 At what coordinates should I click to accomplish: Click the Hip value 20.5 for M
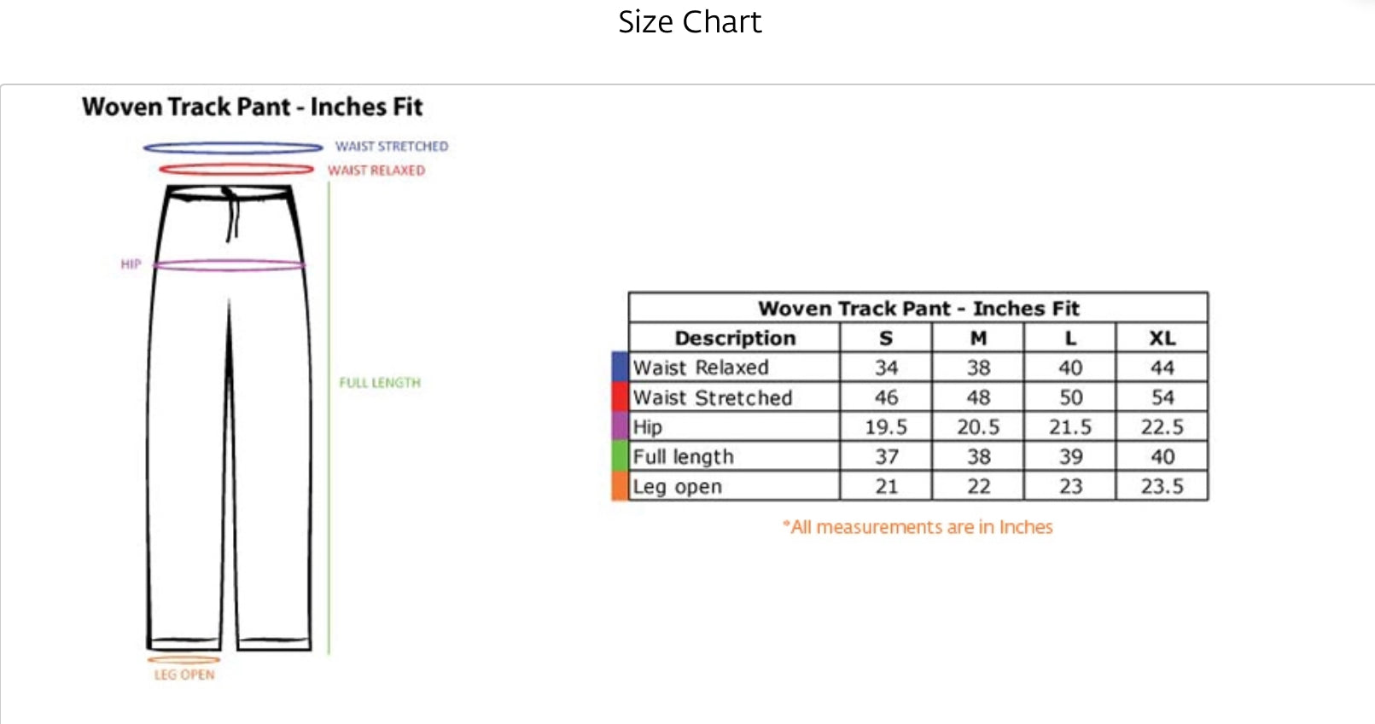(978, 427)
